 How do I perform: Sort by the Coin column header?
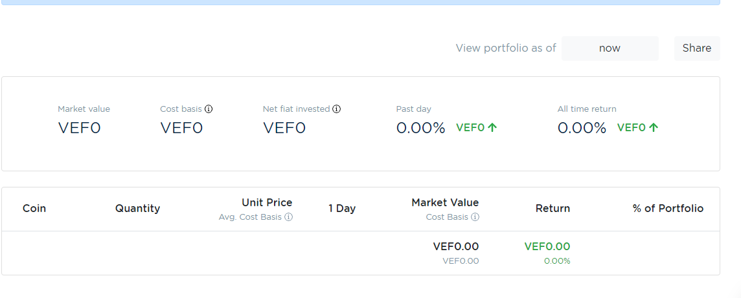[x=34, y=208]
